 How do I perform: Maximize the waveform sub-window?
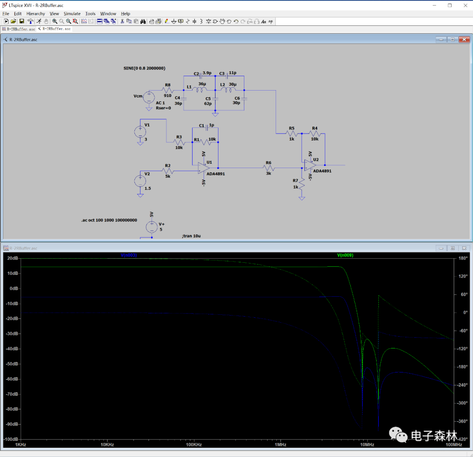point(452,248)
